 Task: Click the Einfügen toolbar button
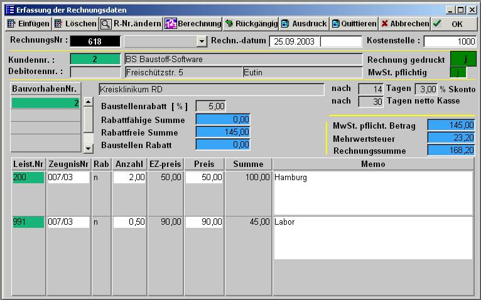(x=28, y=24)
